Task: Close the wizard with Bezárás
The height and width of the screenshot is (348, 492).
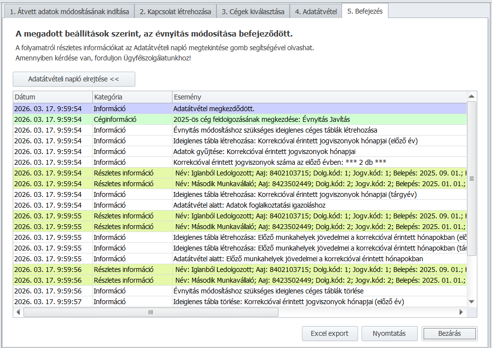Action: click(449, 333)
